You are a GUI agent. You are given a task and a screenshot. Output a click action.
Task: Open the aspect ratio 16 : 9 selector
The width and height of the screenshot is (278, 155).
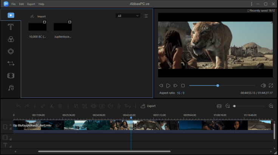(180, 93)
